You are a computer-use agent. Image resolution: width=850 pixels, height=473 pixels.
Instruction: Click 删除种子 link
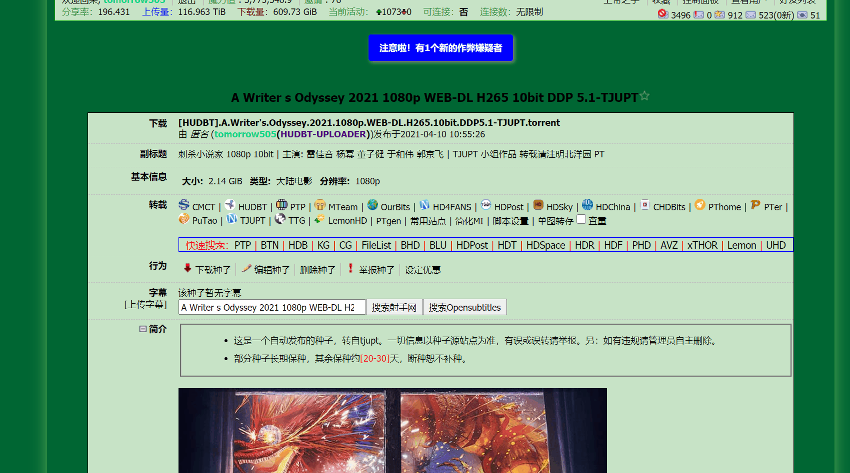click(x=318, y=270)
